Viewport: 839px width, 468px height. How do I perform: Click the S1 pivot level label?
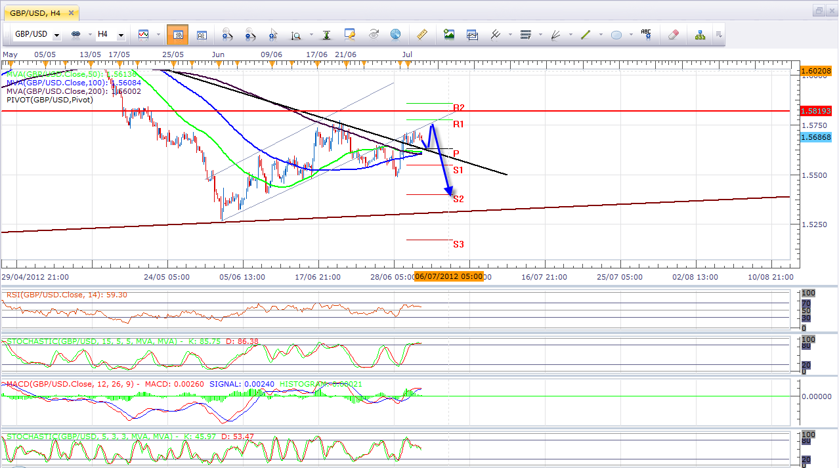coord(458,170)
